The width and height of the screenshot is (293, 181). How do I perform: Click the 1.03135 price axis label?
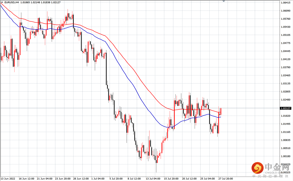[286, 84]
